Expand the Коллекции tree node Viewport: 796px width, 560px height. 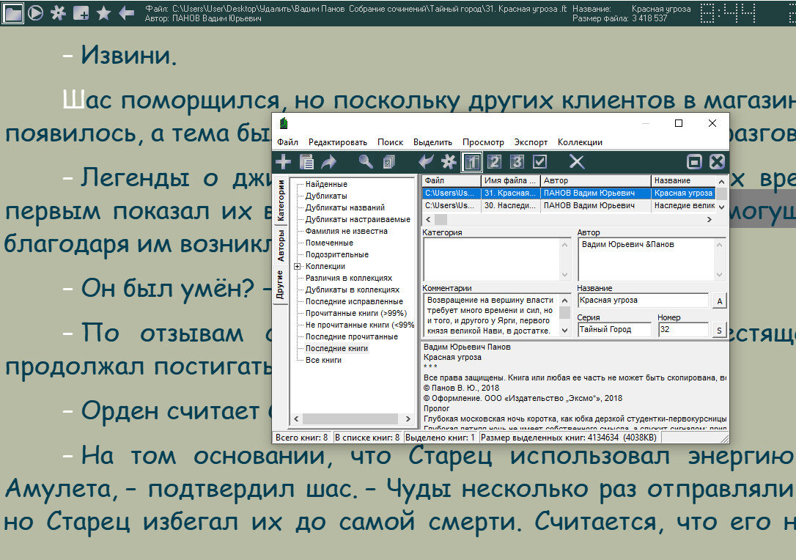coord(298,267)
